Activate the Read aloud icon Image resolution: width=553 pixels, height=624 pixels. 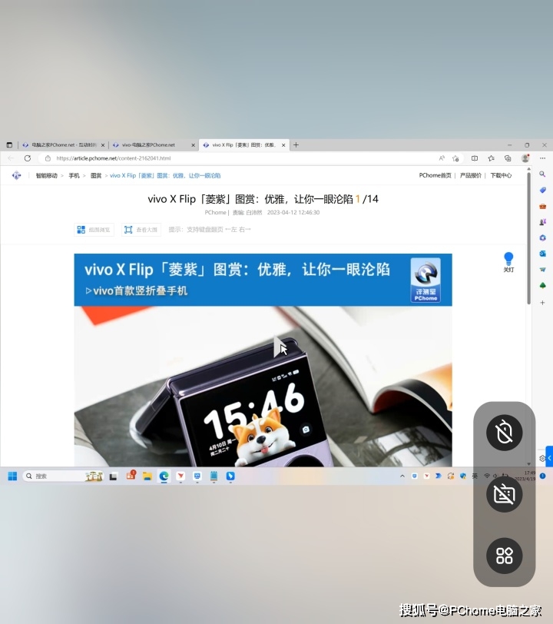442,158
